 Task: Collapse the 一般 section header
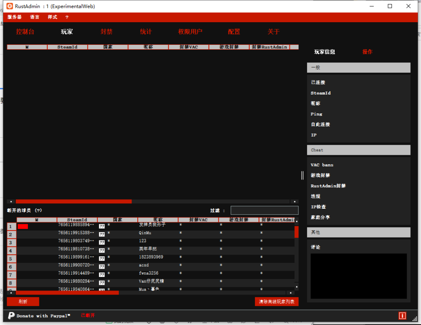(x=359, y=68)
